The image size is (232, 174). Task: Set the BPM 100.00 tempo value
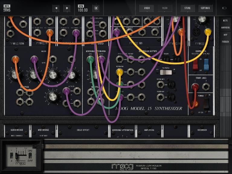(x=83, y=10)
